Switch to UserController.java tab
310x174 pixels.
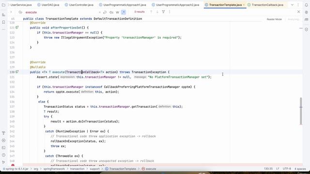click(x=79, y=5)
